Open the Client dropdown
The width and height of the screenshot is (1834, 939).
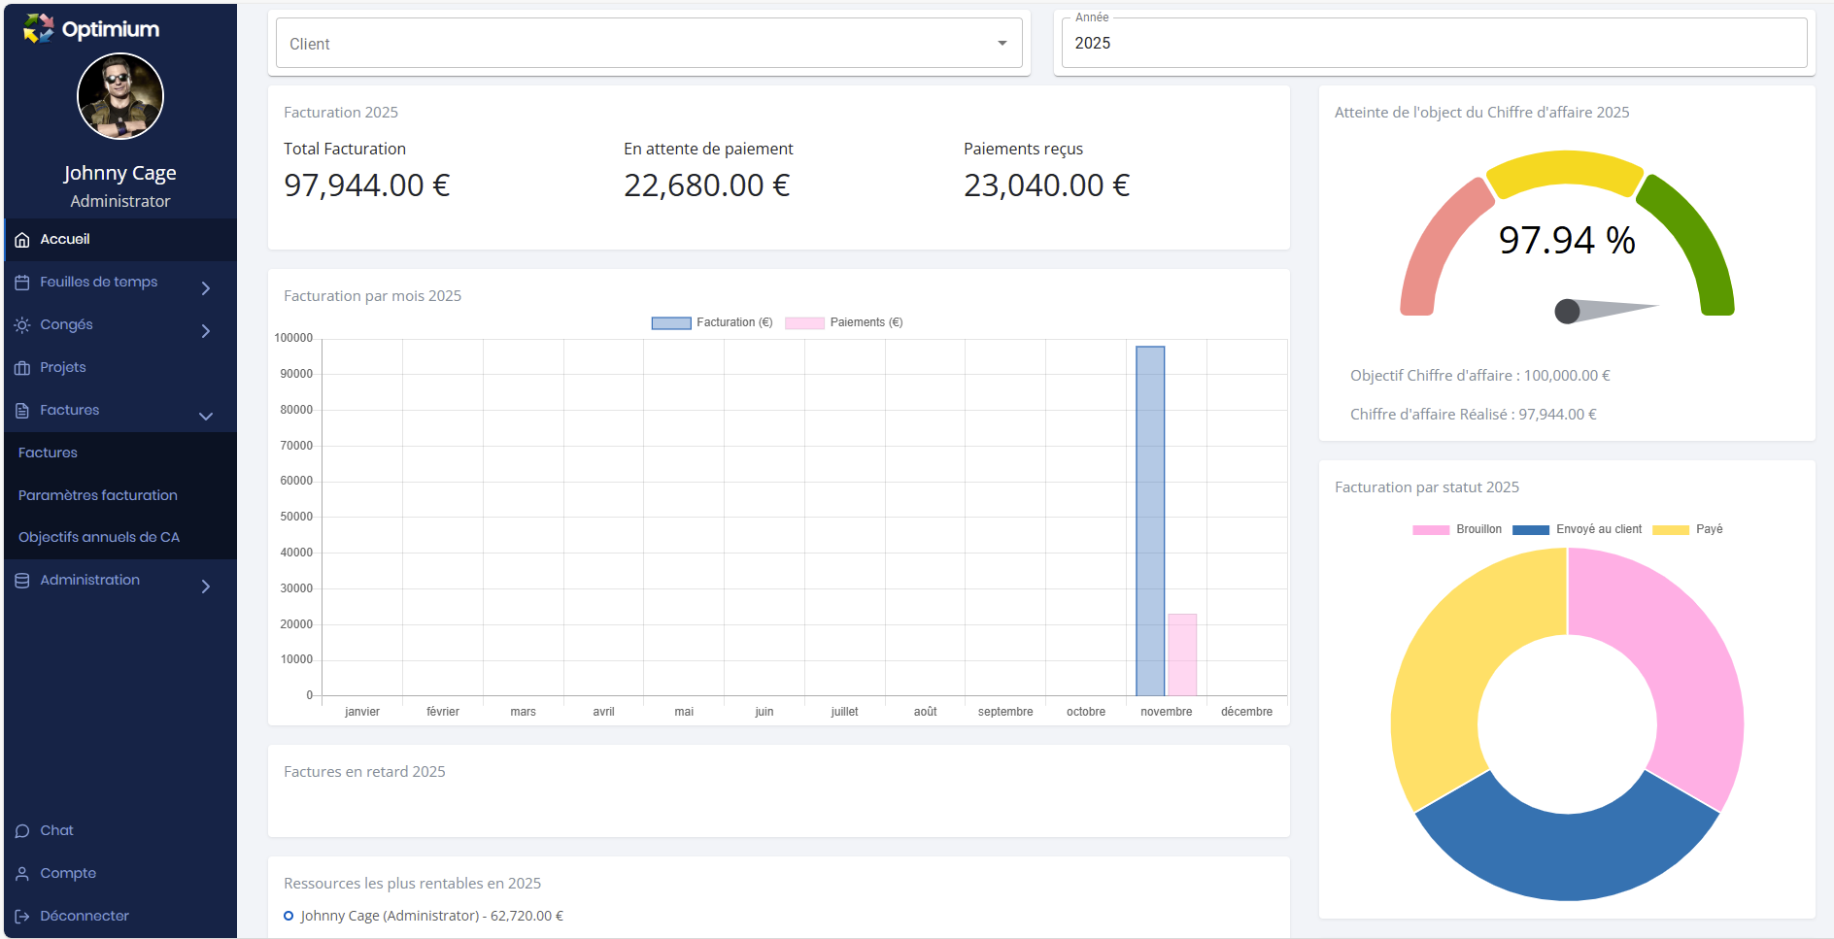[649, 44]
